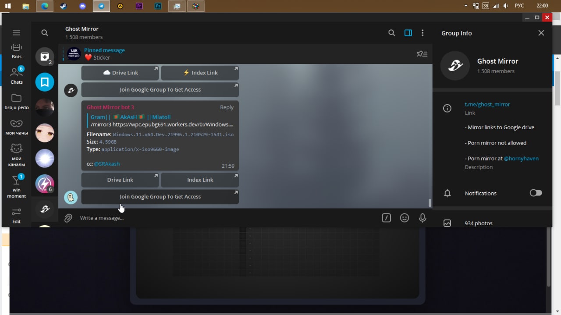Click the photos image icon in Group Info

coord(447,223)
